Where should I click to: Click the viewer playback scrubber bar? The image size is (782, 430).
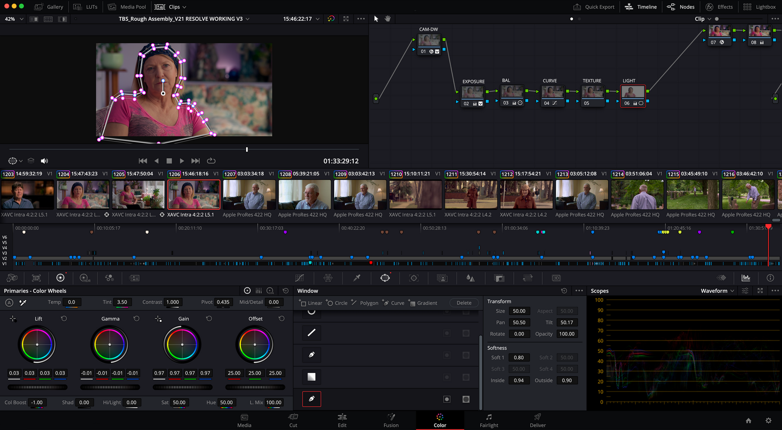click(184, 149)
